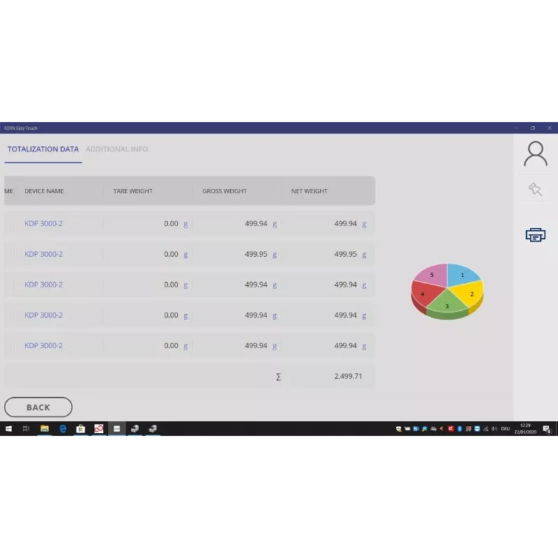
Task: Open the user profile icon
Action: click(535, 153)
